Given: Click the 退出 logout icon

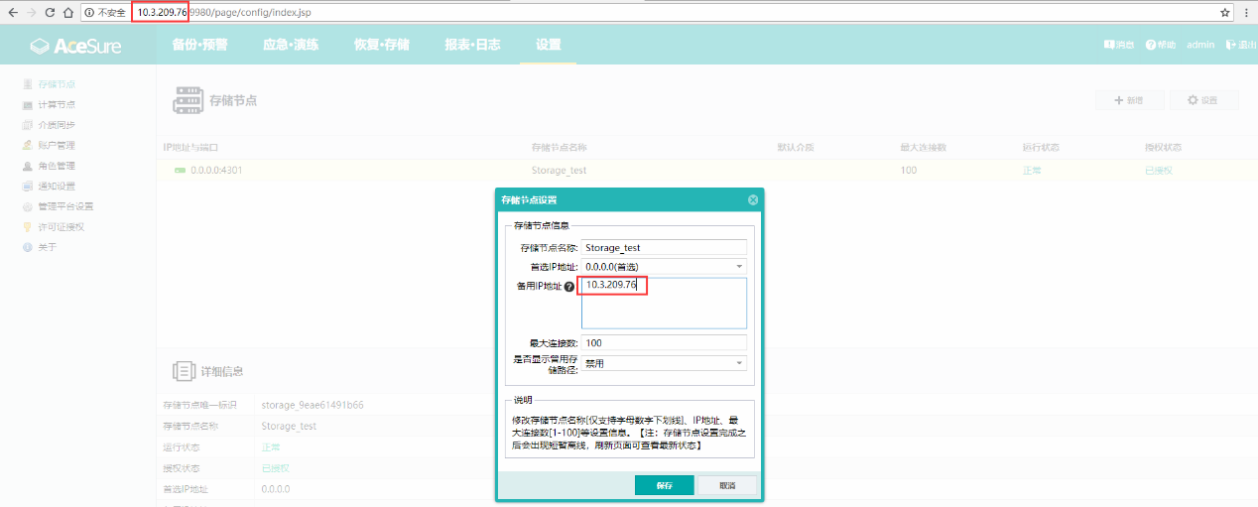Looking at the screenshot, I should 1231,45.
